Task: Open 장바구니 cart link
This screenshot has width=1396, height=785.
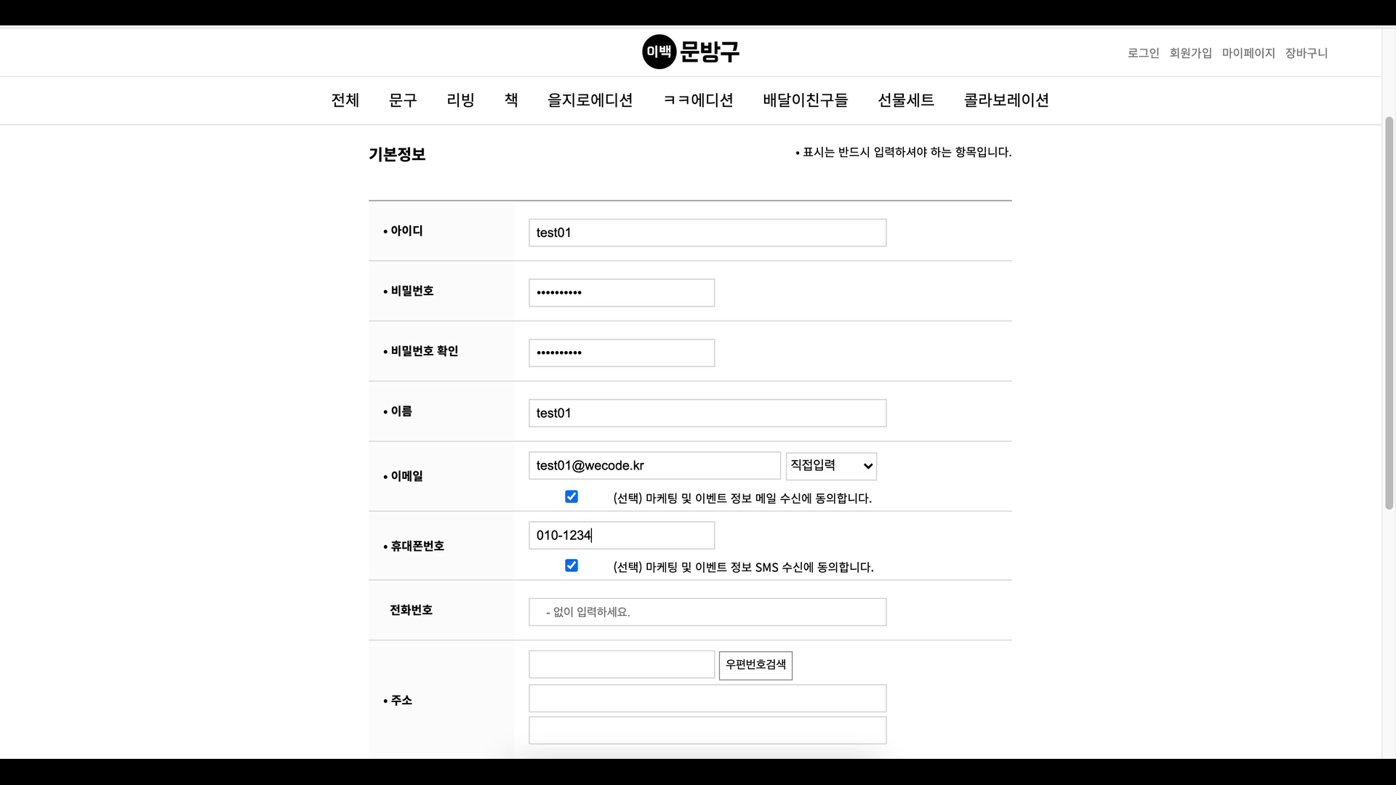Action: click(1306, 53)
